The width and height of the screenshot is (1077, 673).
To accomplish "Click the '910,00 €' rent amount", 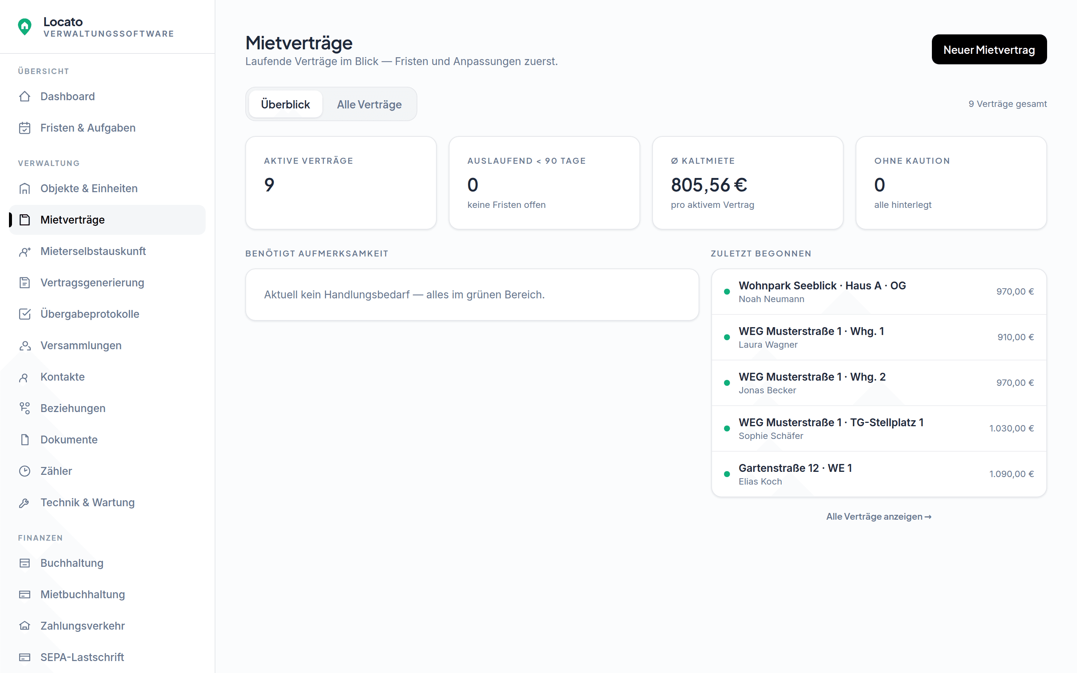I will click(1015, 337).
